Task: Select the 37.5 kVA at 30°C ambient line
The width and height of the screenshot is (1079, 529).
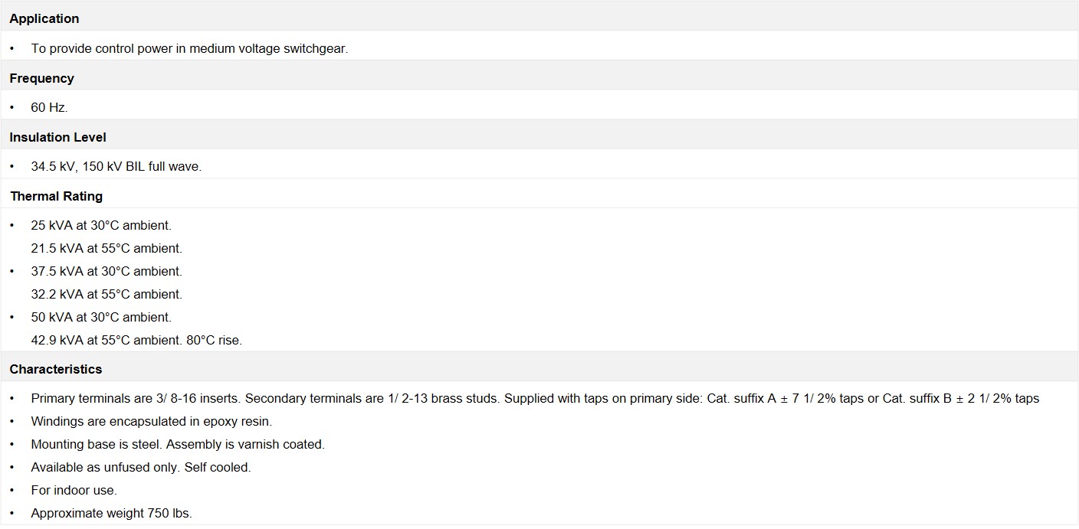Action: (x=107, y=271)
